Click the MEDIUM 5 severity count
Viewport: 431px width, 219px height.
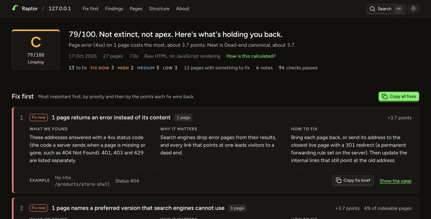(148, 68)
